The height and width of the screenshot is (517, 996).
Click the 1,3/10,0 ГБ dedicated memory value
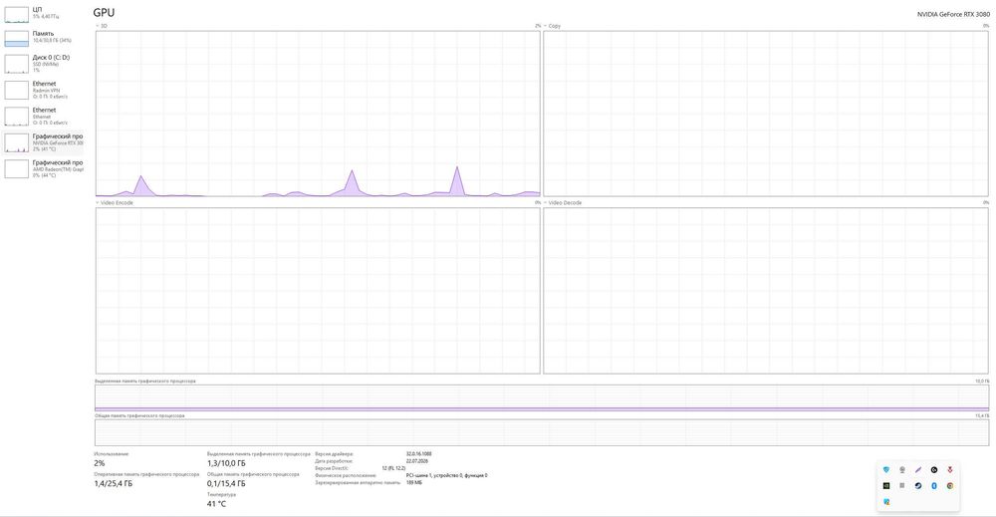click(x=226, y=463)
